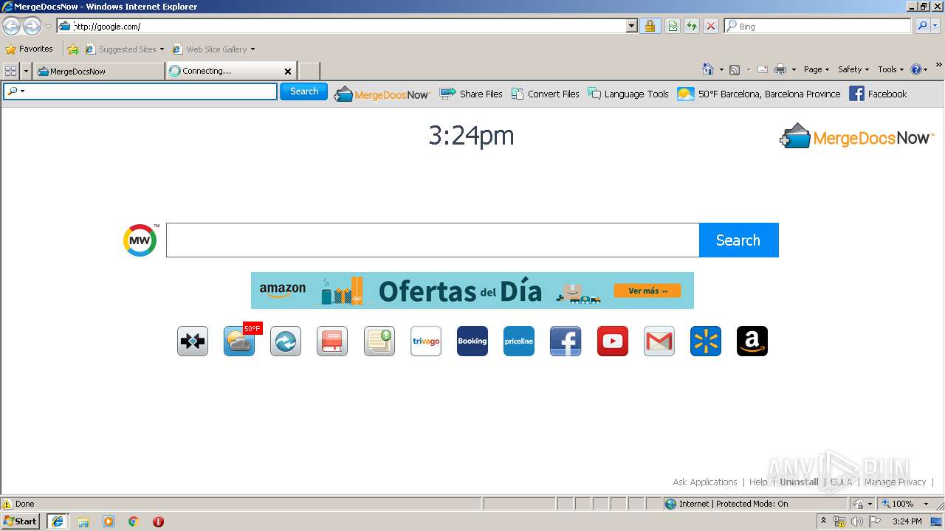The width and height of the screenshot is (945, 531).
Task: Open the tab list dropdown arrow
Action: tap(27, 71)
